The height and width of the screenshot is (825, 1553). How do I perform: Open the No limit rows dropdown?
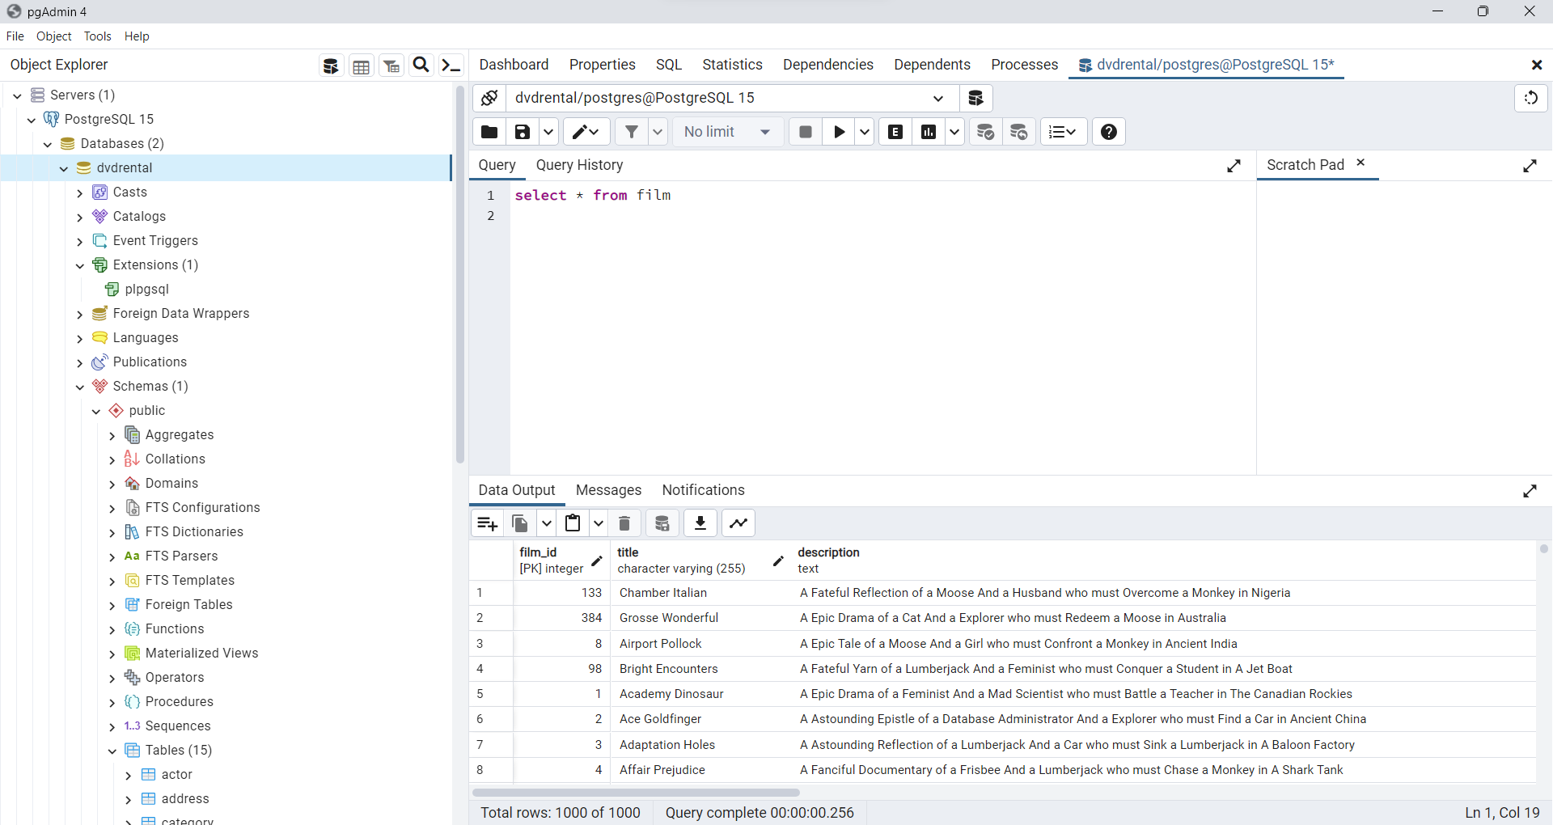727,132
